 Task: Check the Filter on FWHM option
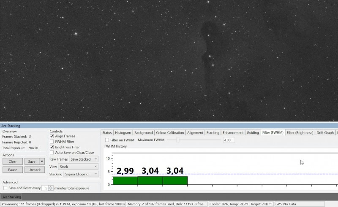click(107, 140)
